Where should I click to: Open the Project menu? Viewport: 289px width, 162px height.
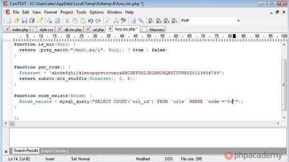66,12
